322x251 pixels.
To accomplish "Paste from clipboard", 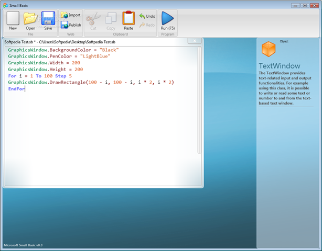I will tap(128, 21).
